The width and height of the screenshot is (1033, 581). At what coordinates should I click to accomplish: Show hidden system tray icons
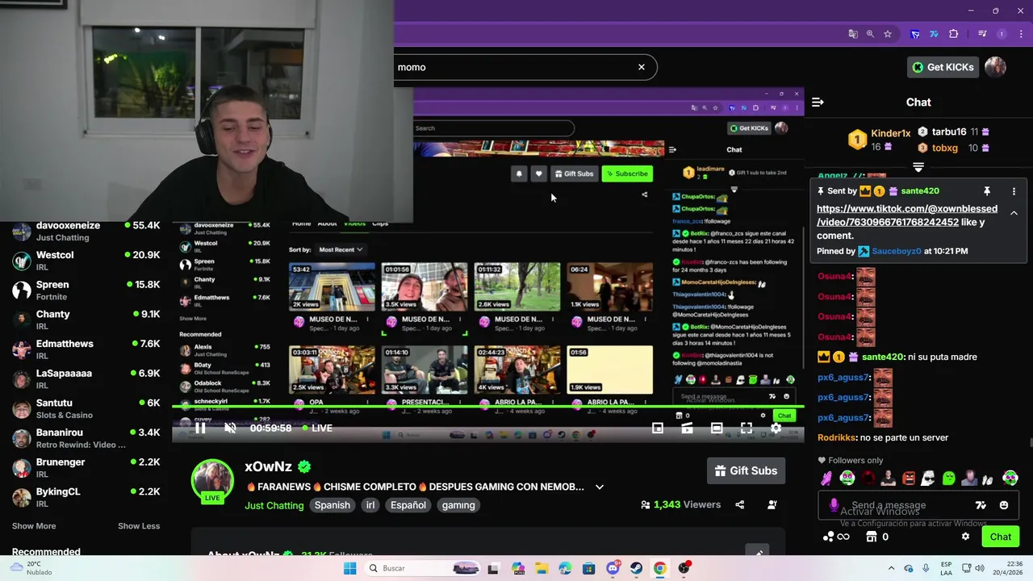pyautogui.click(x=891, y=568)
